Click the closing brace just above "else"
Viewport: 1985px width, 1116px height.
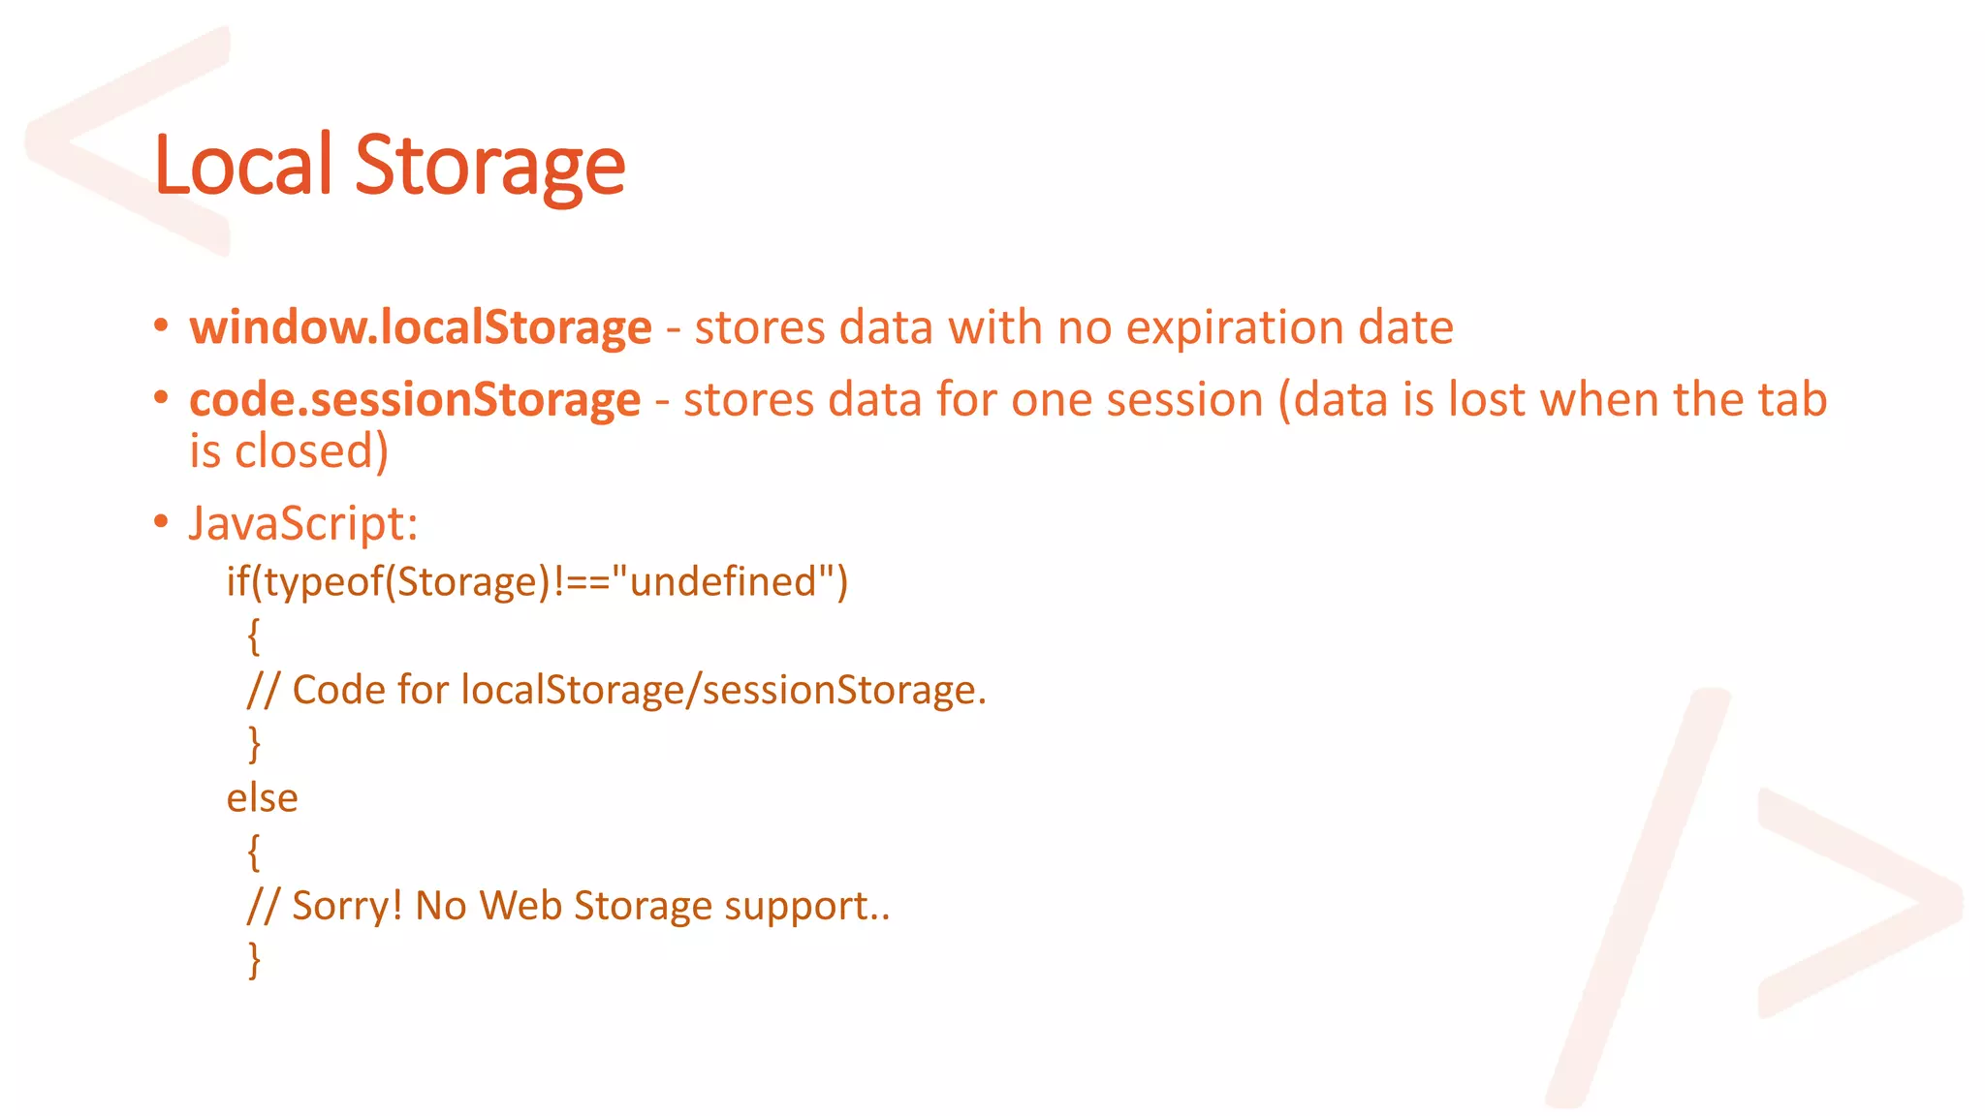tap(254, 744)
